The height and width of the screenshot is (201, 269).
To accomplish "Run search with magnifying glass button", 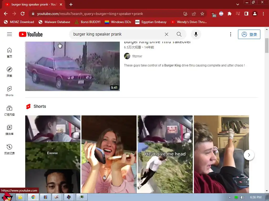I will tap(179, 34).
